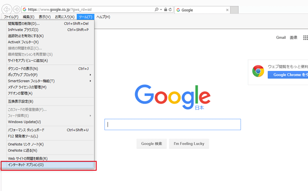
Task: Click the 画像 link
Action: pos(293,37)
